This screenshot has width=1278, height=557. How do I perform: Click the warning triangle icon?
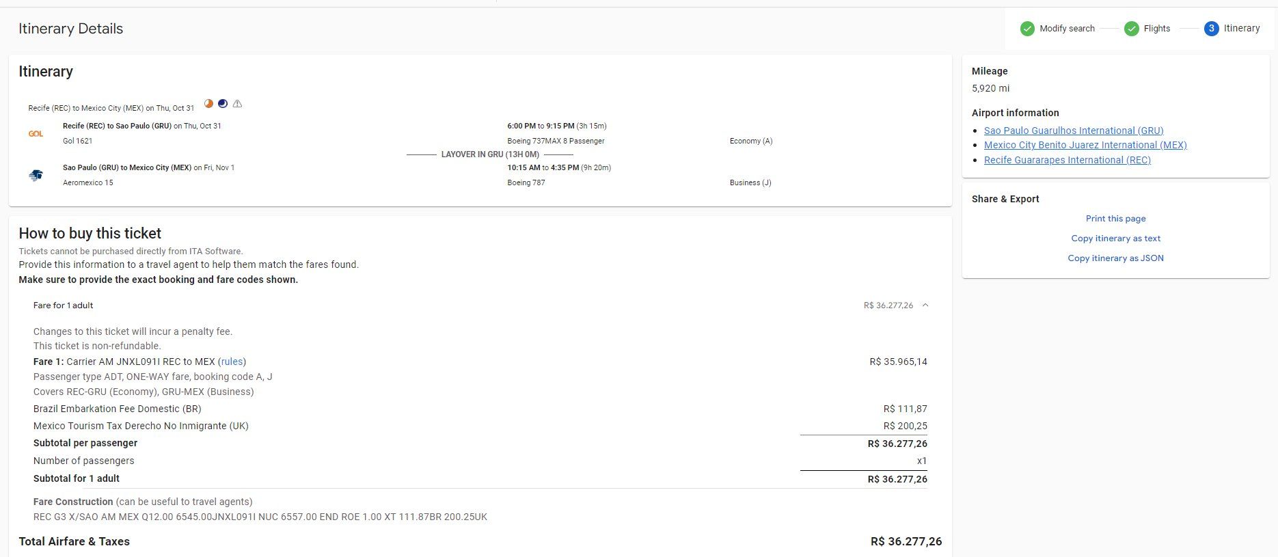click(x=237, y=104)
